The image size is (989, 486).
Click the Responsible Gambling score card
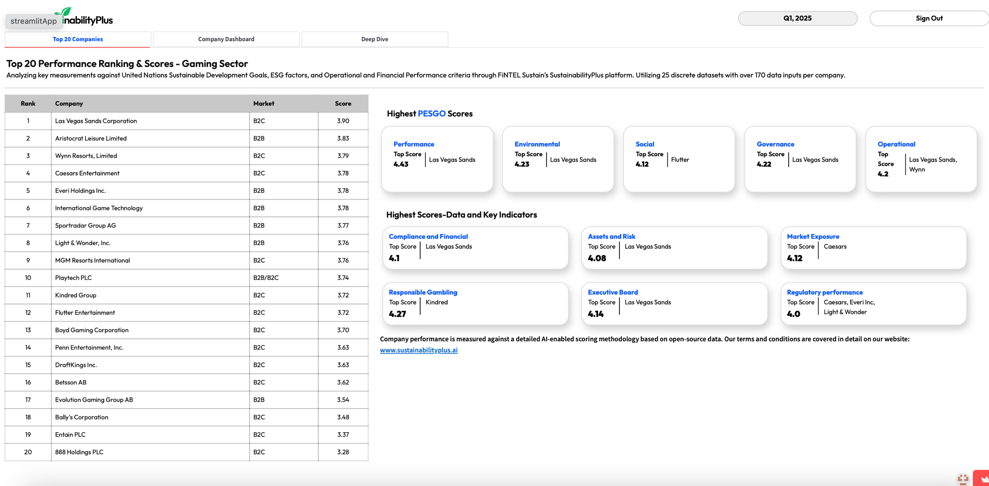pyautogui.click(x=475, y=304)
